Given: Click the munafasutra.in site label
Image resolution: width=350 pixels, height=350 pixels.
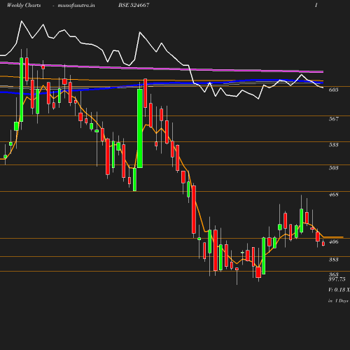Looking at the screenshot, I should pyautogui.click(x=76, y=5).
